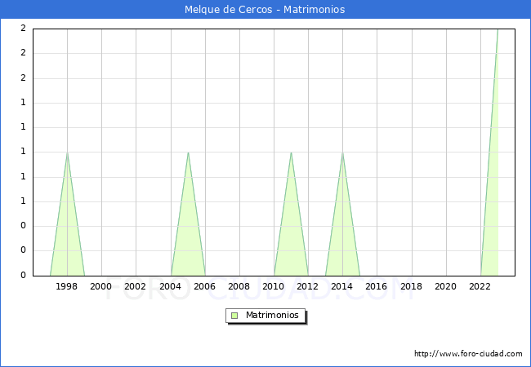Click the tip of the 1998 data peak

point(67,153)
